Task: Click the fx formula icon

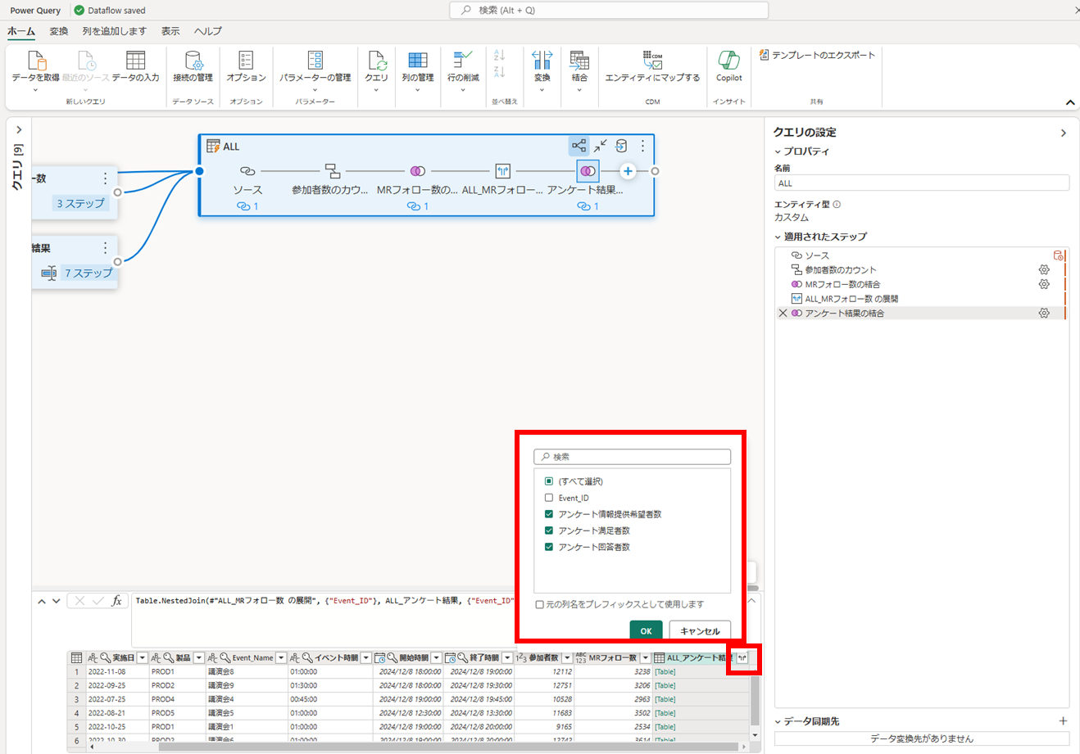Action: (x=117, y=601)
